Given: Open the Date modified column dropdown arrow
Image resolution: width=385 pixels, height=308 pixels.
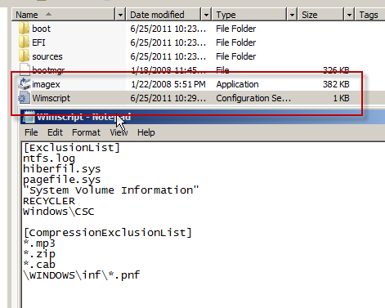Looking at the screenshot, I should tap(206, 15).
